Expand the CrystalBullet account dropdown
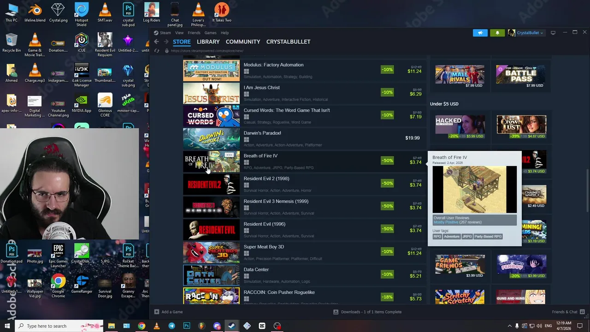 pyautogui.click(x=526, y=33)
